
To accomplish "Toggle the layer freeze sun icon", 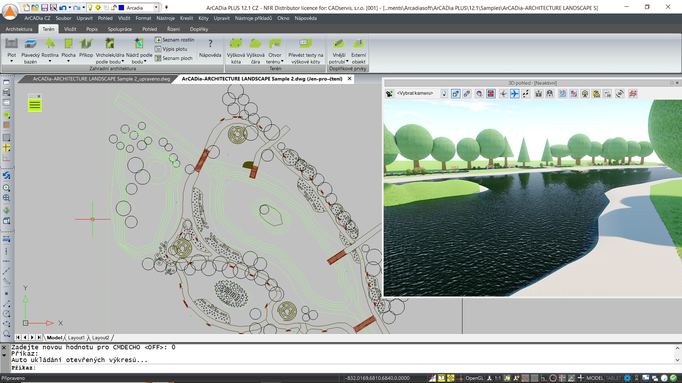I will 98,7.
